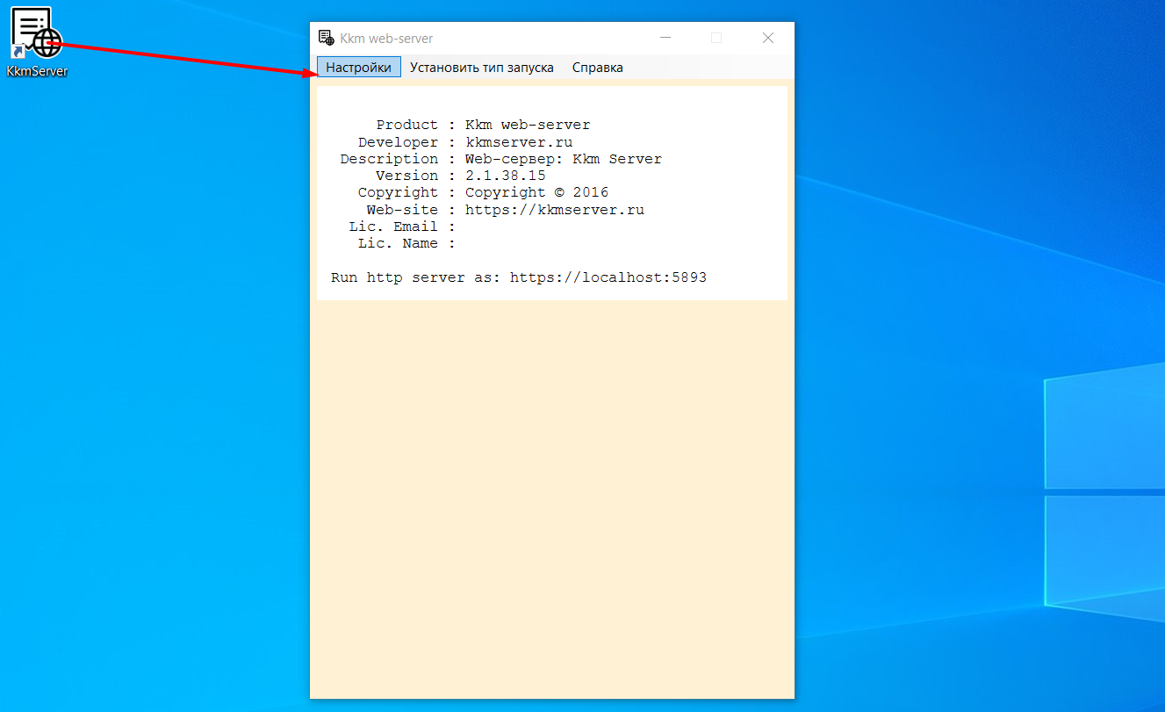Click the Kkm web-server window title text
The width and height of the screenshot is (1165, 712).
(386, 39)
